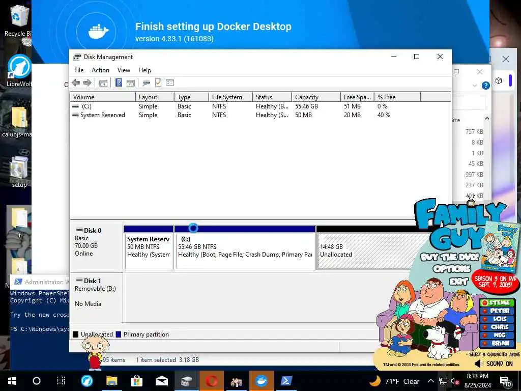Open the File menu in Disk Management
This screenshot has width=521, height=391.
pos(79,70)
